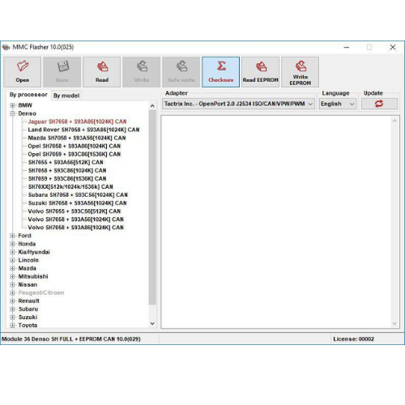Expand the Honda tree node
Screen dimensions: 405x405
click(12, 244)
